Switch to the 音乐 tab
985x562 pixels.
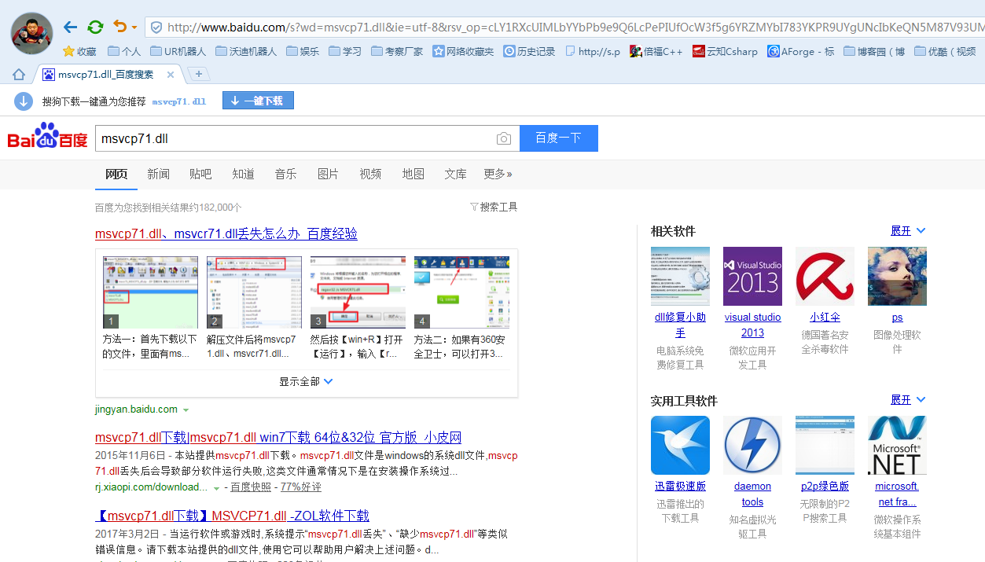tap(286, 174)
